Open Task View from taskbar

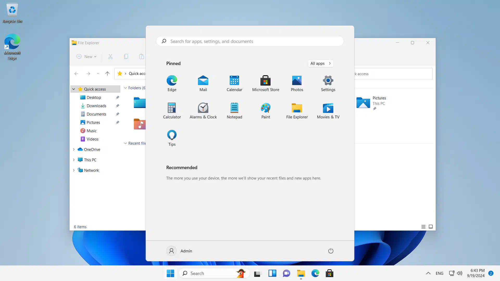257,273
